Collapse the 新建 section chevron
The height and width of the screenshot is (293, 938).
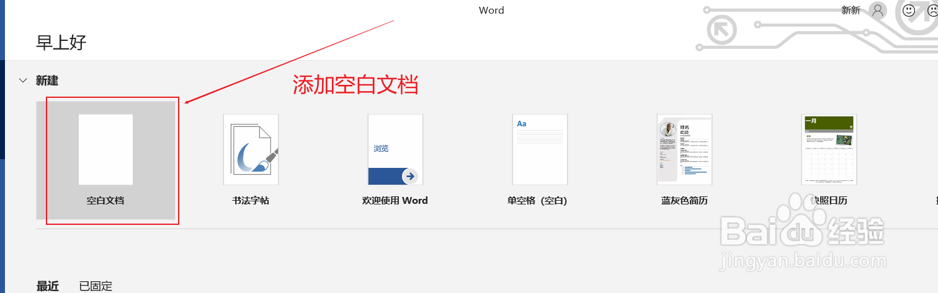click(23, 81)
